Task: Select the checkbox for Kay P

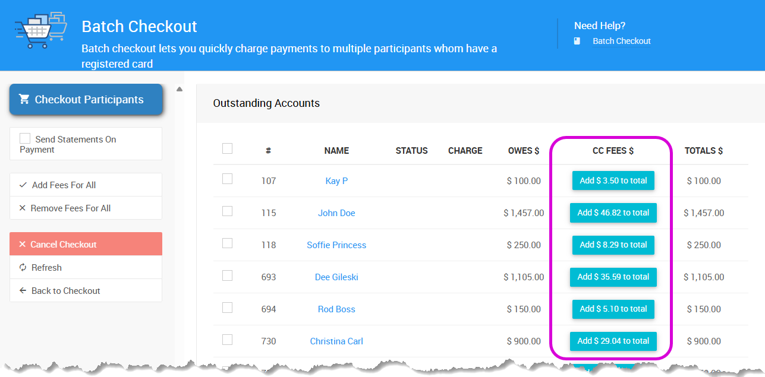Action: pyautogui.click(x=227, y=179)
